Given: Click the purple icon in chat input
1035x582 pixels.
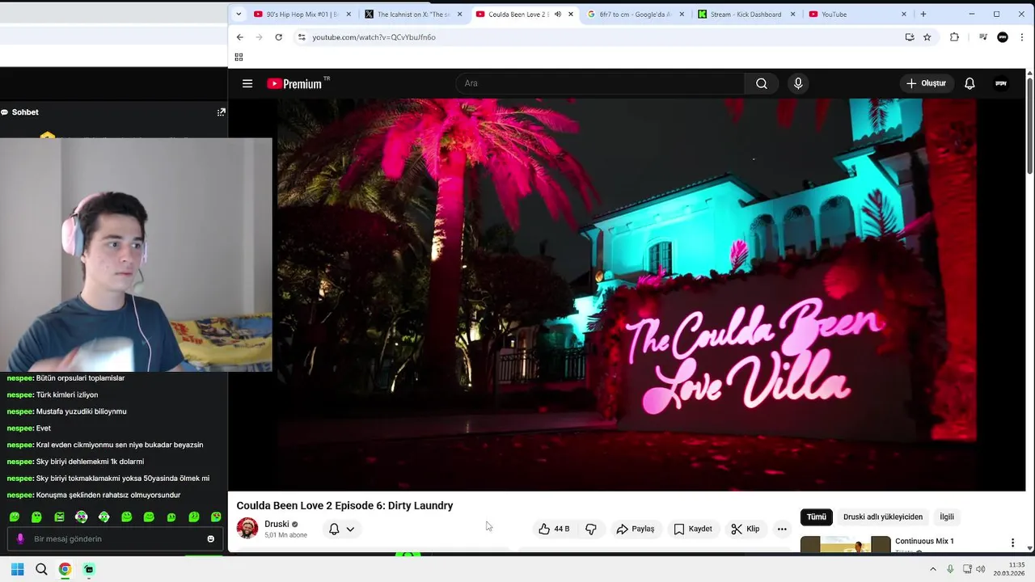Looking at the screenshot, I should 20,539.
